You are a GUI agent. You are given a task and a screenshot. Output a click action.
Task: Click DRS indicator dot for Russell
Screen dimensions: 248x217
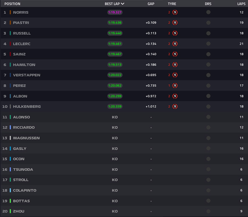pyautogui.click(x=208, y=33)
